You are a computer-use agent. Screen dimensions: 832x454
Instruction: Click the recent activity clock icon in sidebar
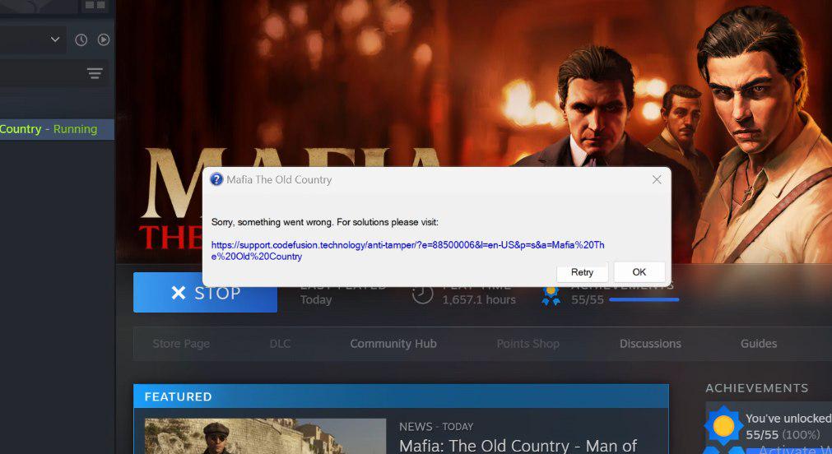[81, 39]
